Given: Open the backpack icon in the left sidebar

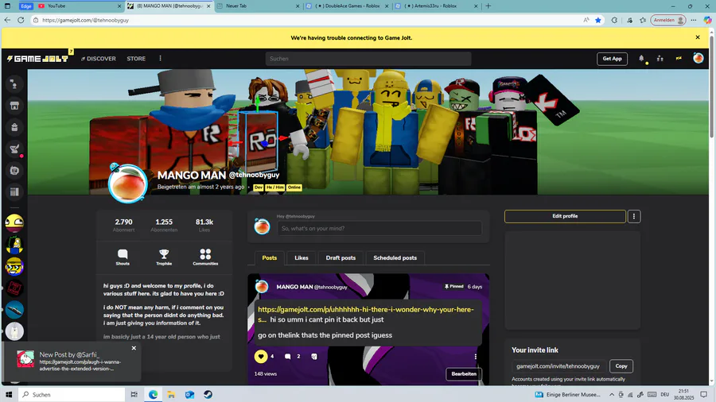Looking at the screenshot, I should (14, 127).
